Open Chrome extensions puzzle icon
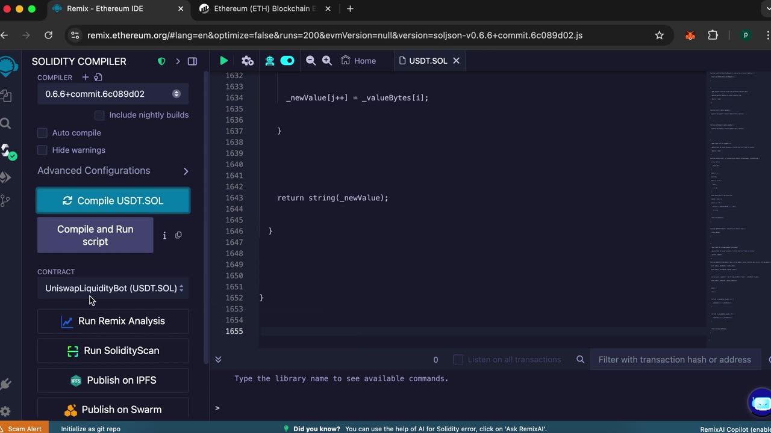Viewport: 771px width, 433px height. click(x=713, y=35)
